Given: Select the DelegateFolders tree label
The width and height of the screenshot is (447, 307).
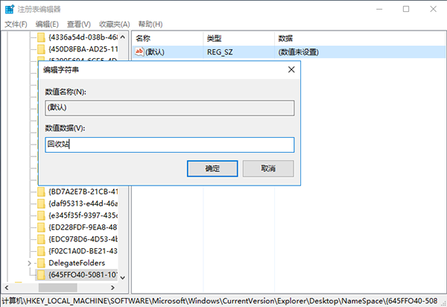Looking at the screenshot, I should click(77, 263).
